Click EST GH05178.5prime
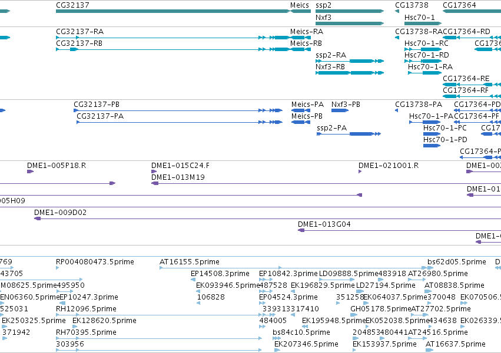Screen dimensions: 501x353 [x=354, y=315]
